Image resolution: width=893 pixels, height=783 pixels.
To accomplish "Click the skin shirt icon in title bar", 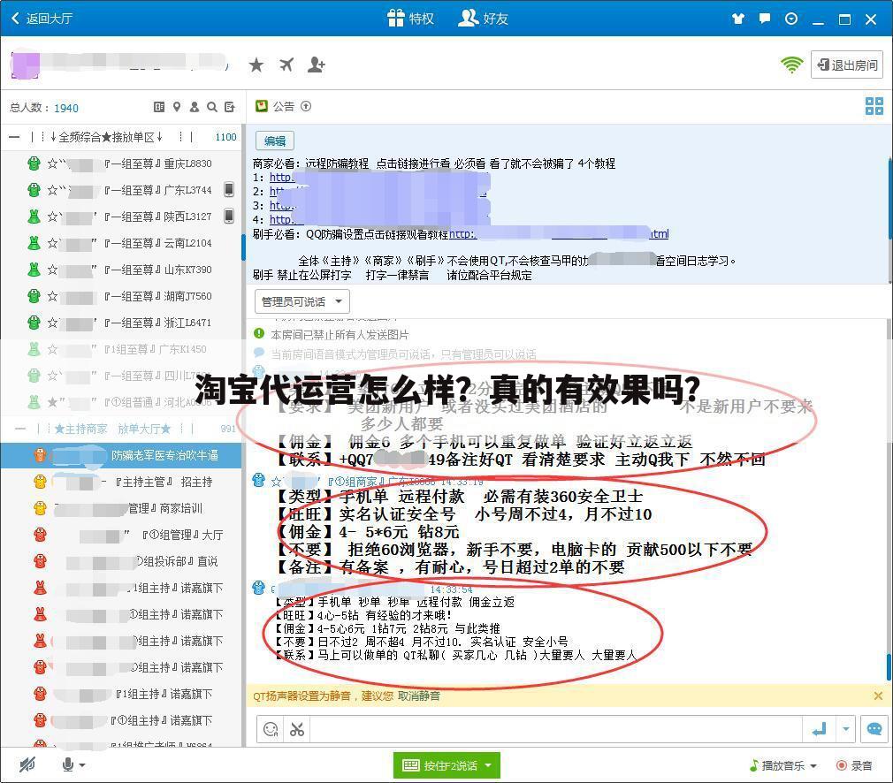I will coord(738,19).
